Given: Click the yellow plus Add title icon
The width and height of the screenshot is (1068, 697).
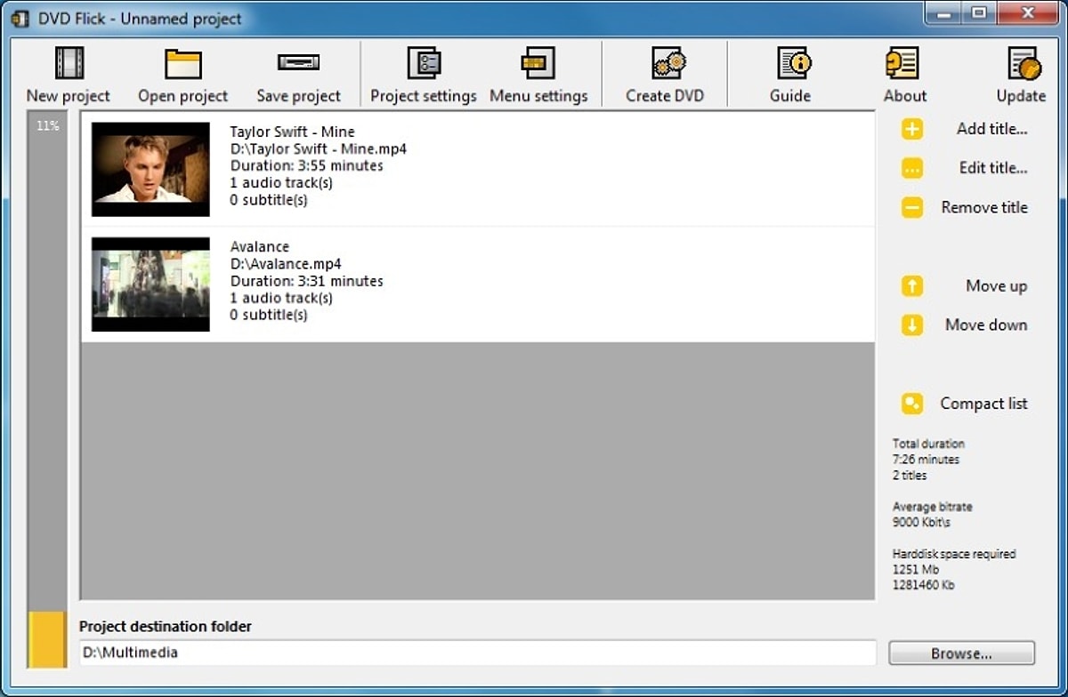Looking at the screenshot, I should click(x=912, y=130).
